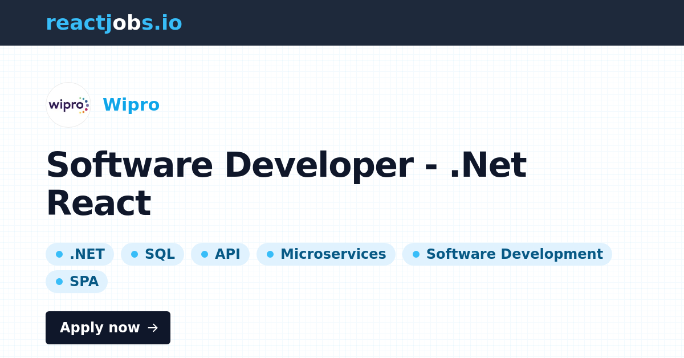Click the bullet dot on the .NET tag
This screenshot has height=358, width=684.
59,254
